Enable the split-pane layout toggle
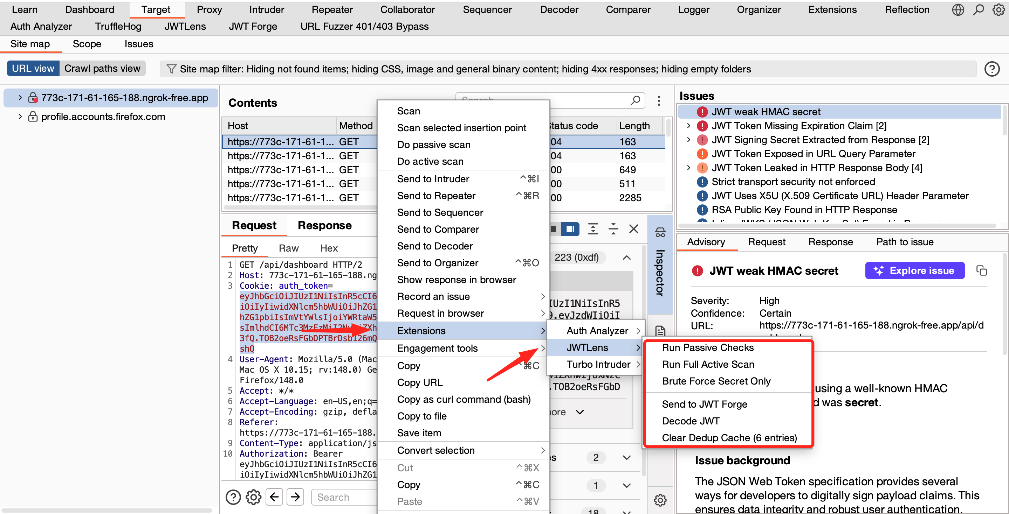Screen dimensions: 1009x514 (x=571, y=229)
